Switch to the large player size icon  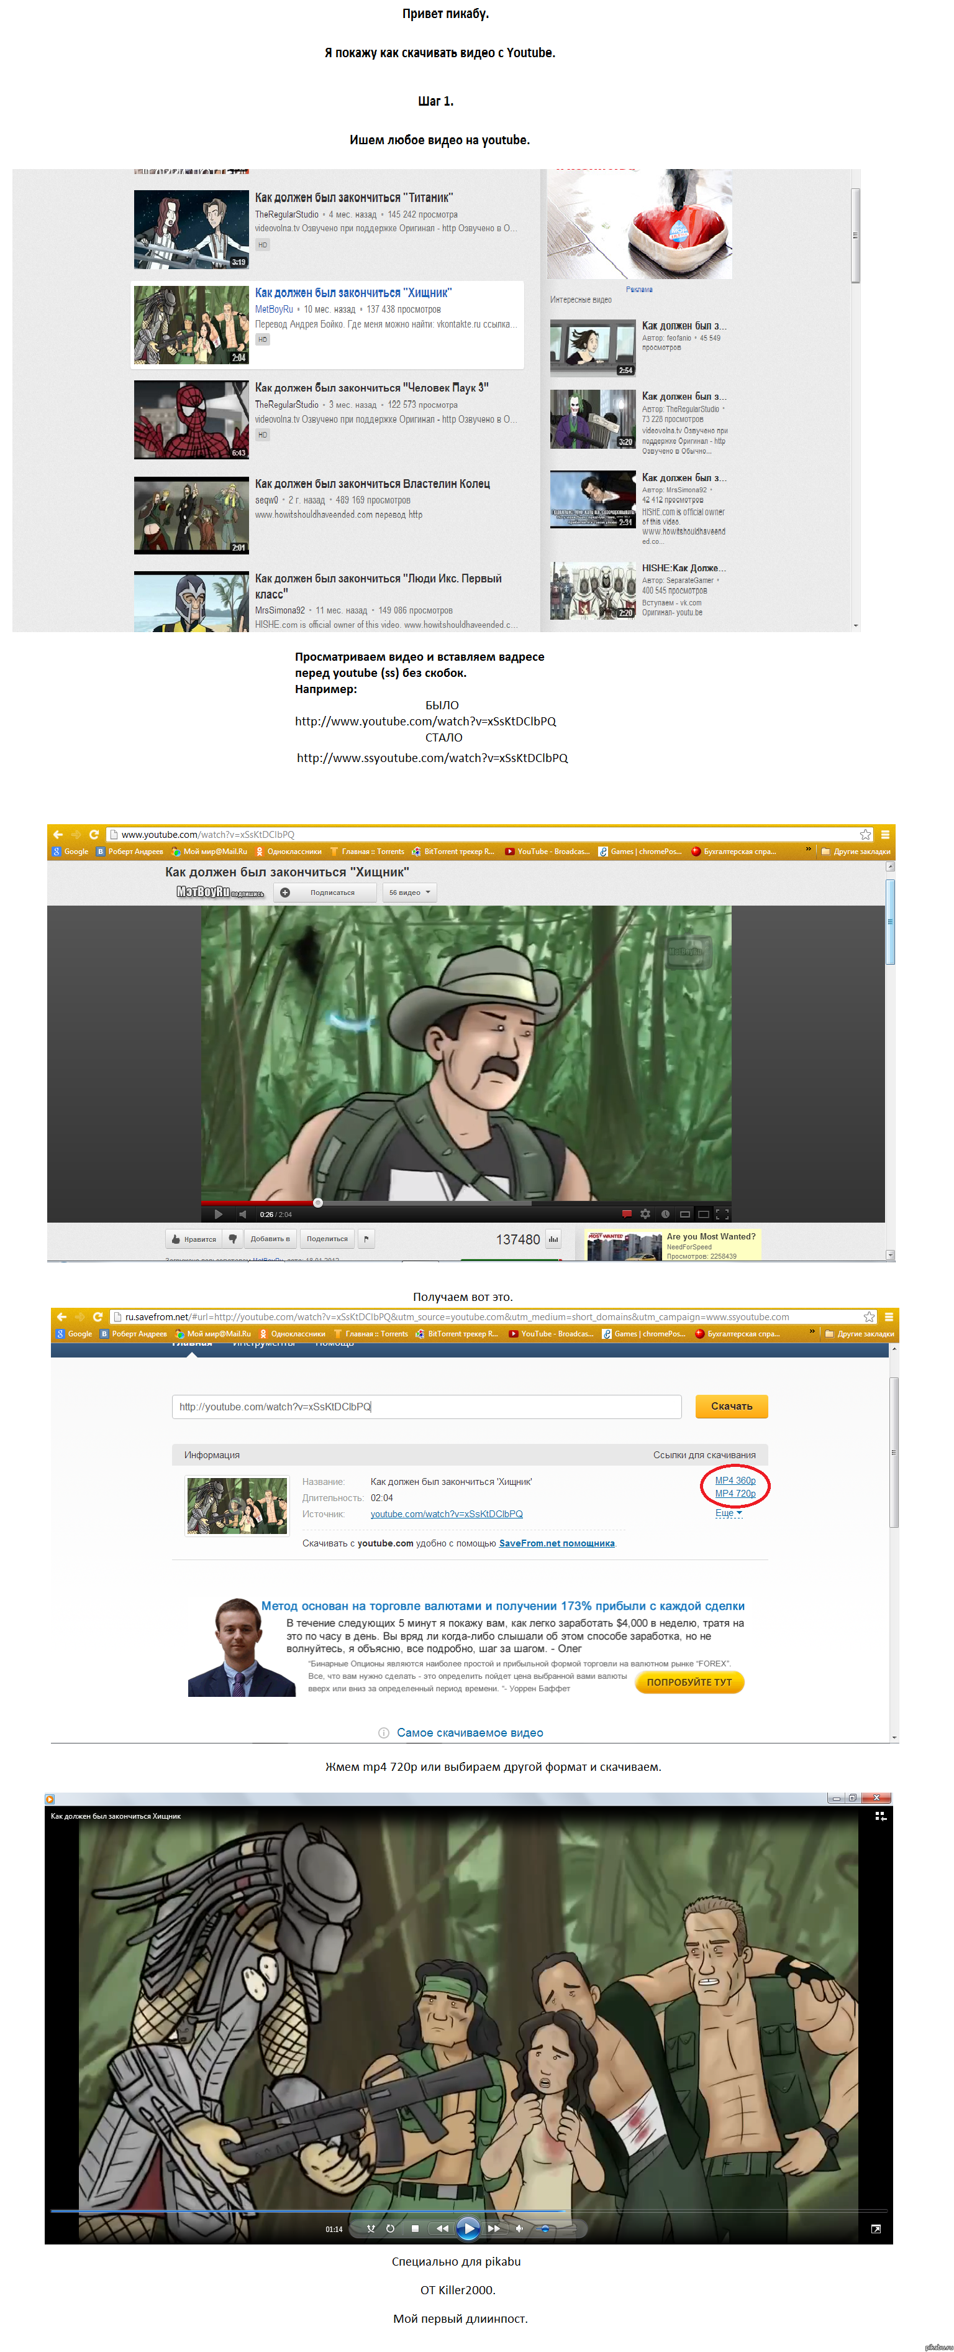coord(703,1215)
